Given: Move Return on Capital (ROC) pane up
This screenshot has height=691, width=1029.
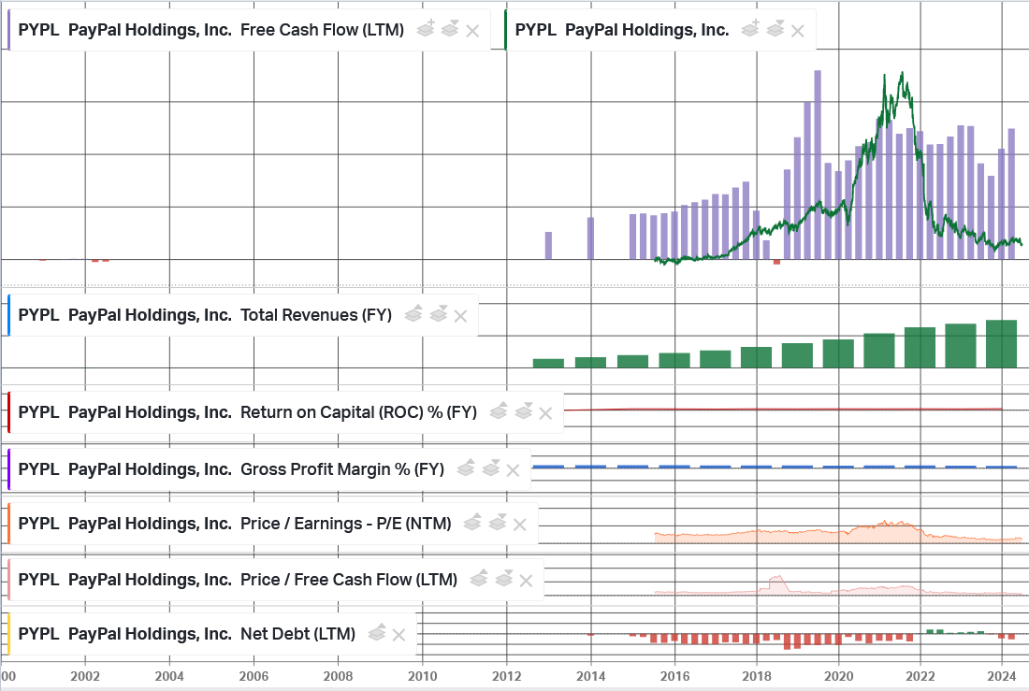Looking at the screenshot, I should pyautogui.click(x=499, y=411).
